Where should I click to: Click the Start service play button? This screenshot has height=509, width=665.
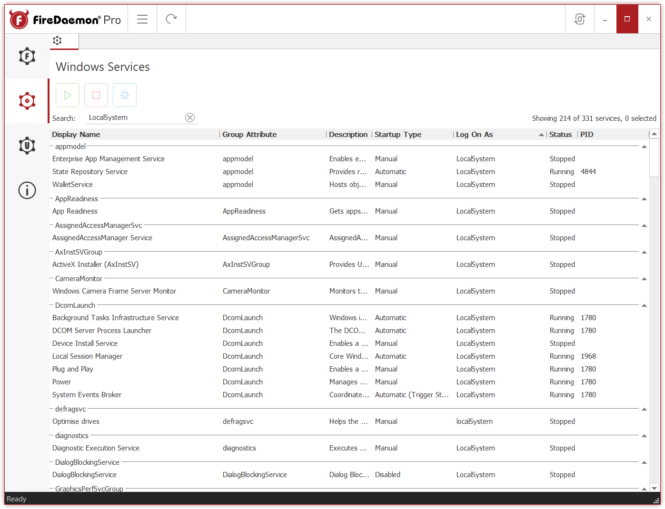pyautogui.click(x=67, y=95)
